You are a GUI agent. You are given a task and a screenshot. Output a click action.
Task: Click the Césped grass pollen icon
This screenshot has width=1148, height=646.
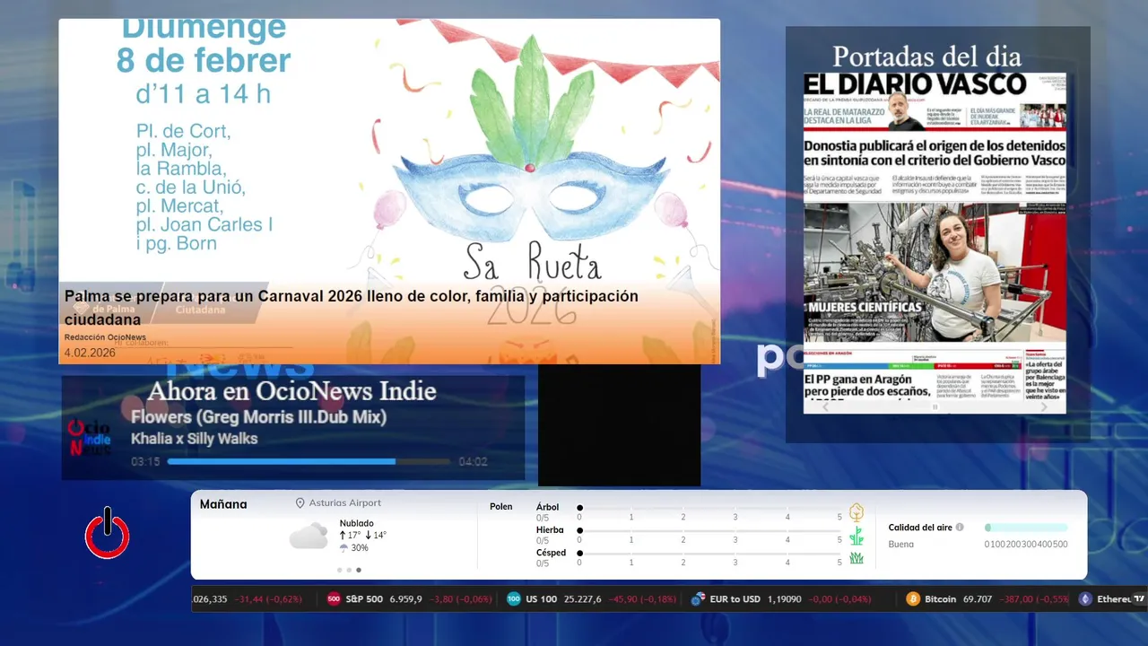[x=857, y=558]
